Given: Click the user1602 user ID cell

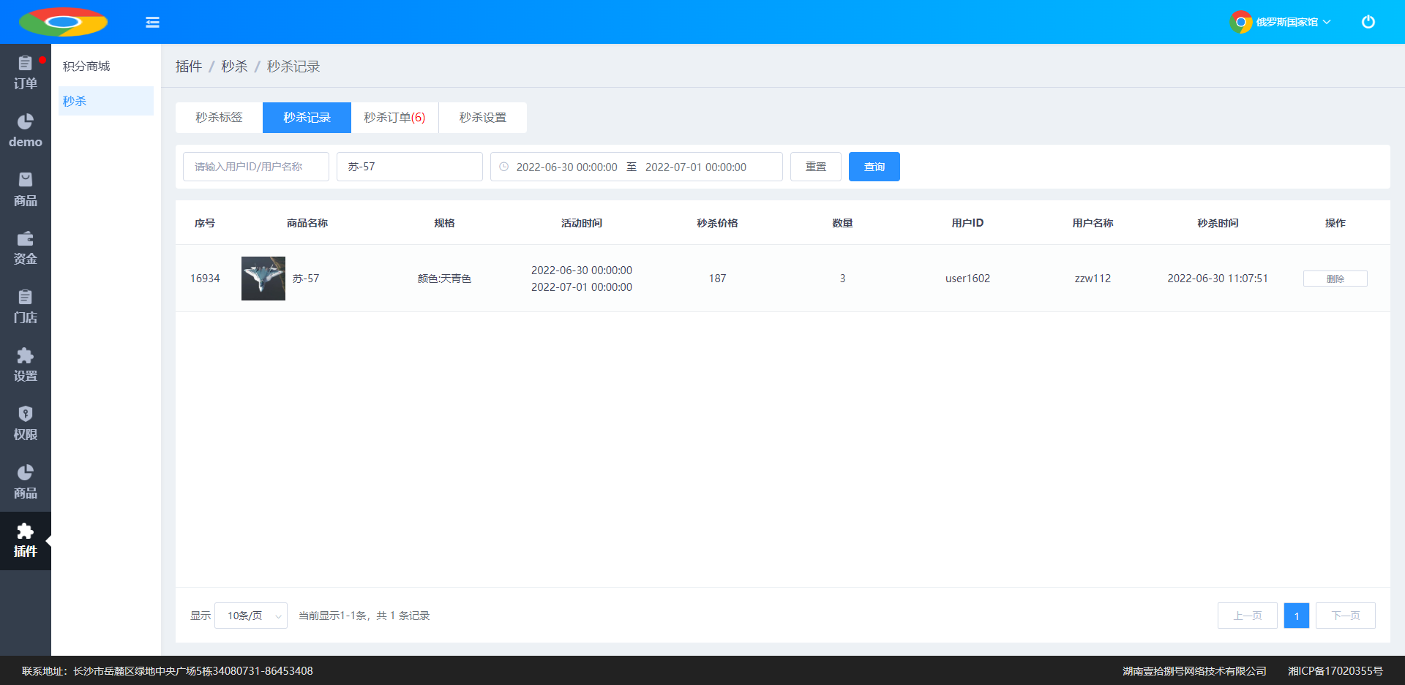Looking at the screenshot, I should [x=967, y=279].
